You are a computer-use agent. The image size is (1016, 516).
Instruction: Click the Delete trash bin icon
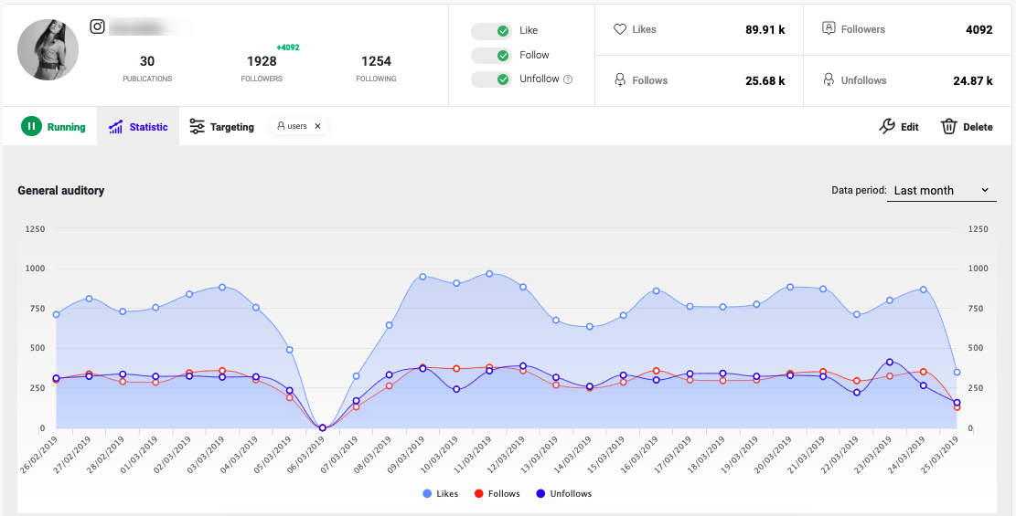coord(948,126)
